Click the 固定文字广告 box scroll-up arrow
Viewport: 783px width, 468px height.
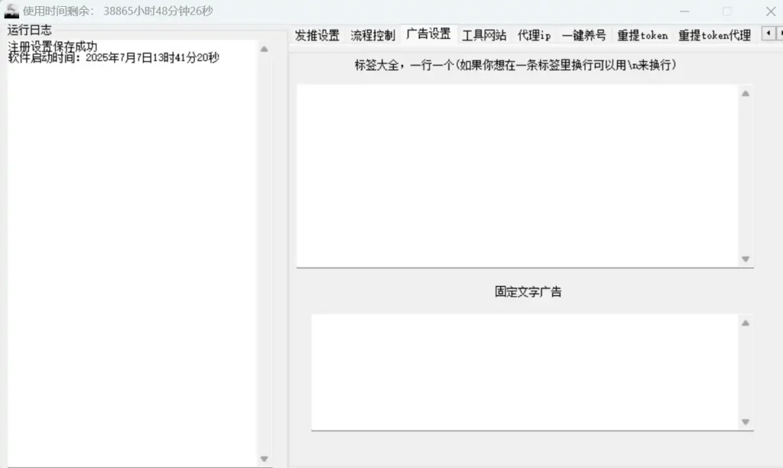tap(746, 323)
